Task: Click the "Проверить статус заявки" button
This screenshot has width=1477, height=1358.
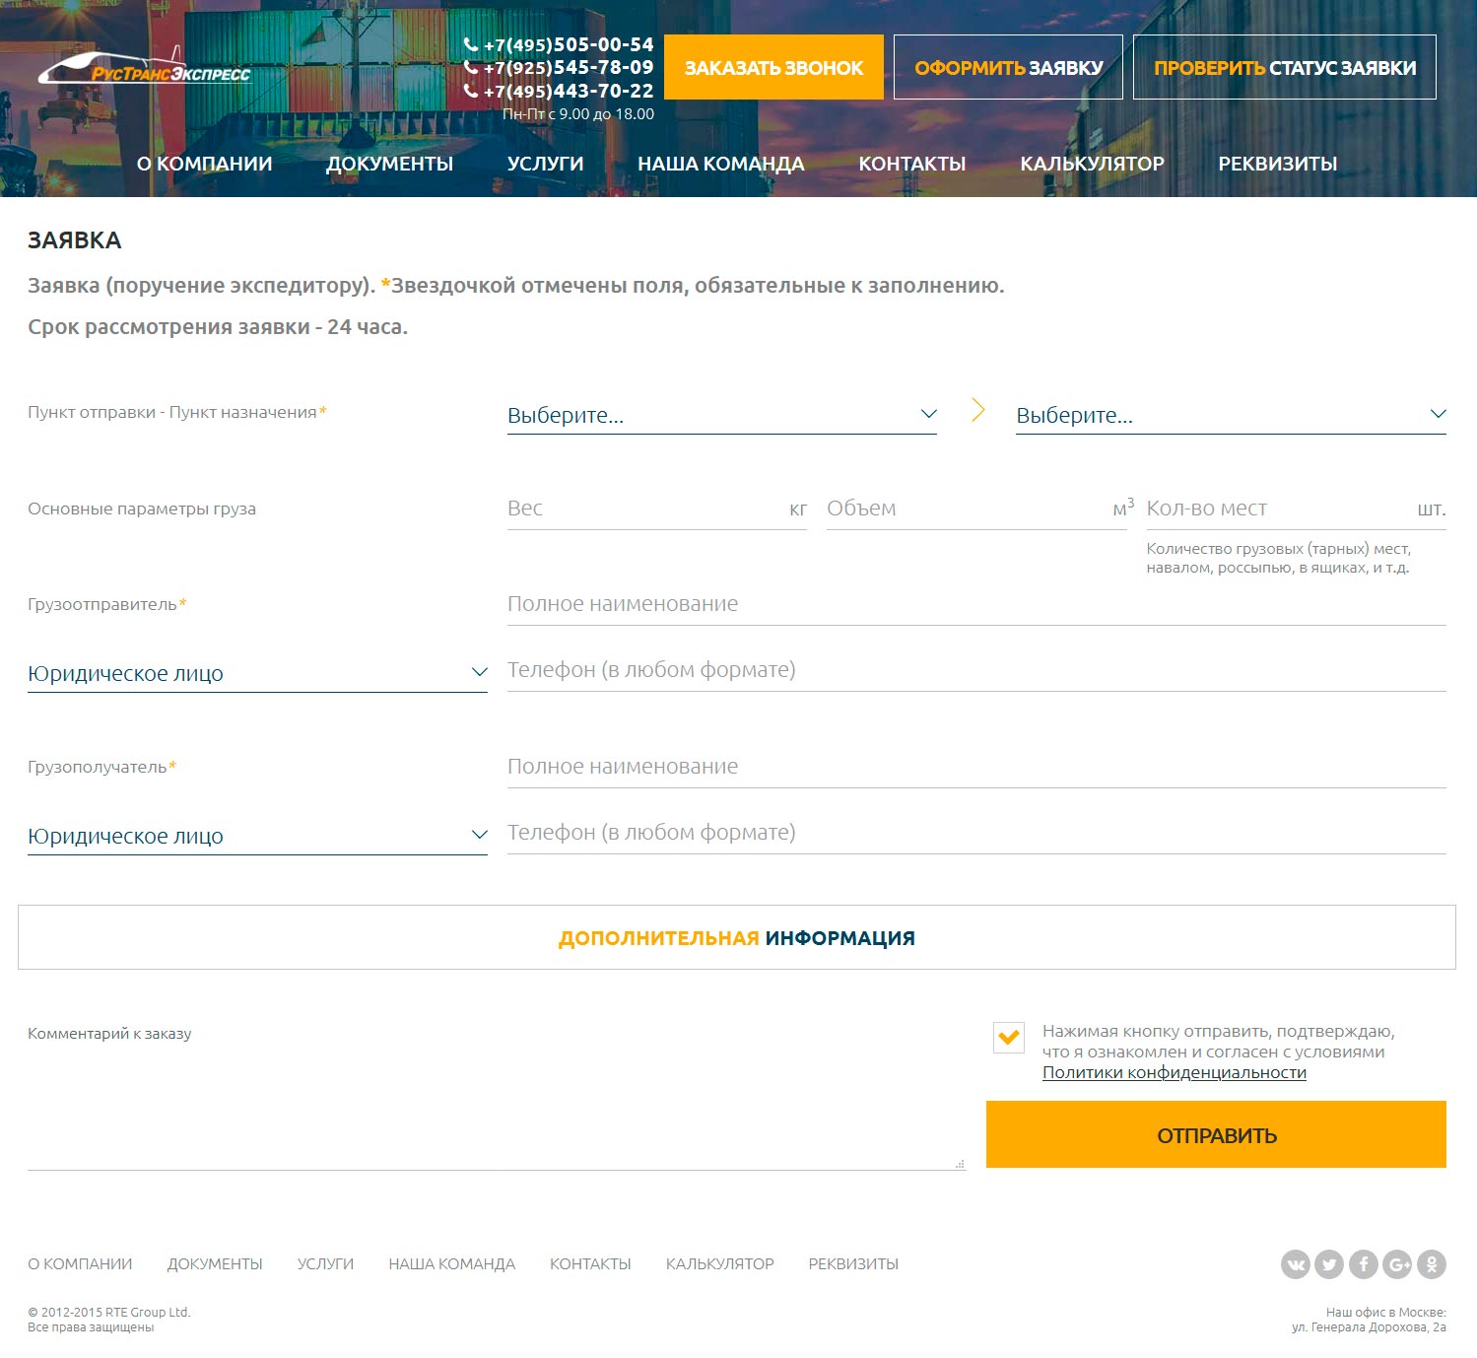Action: [x=1285, y=67]
